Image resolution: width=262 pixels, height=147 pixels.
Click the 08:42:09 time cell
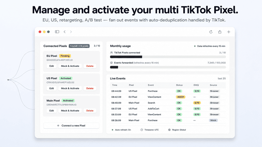pyautogui.click(x=116, y=97)
